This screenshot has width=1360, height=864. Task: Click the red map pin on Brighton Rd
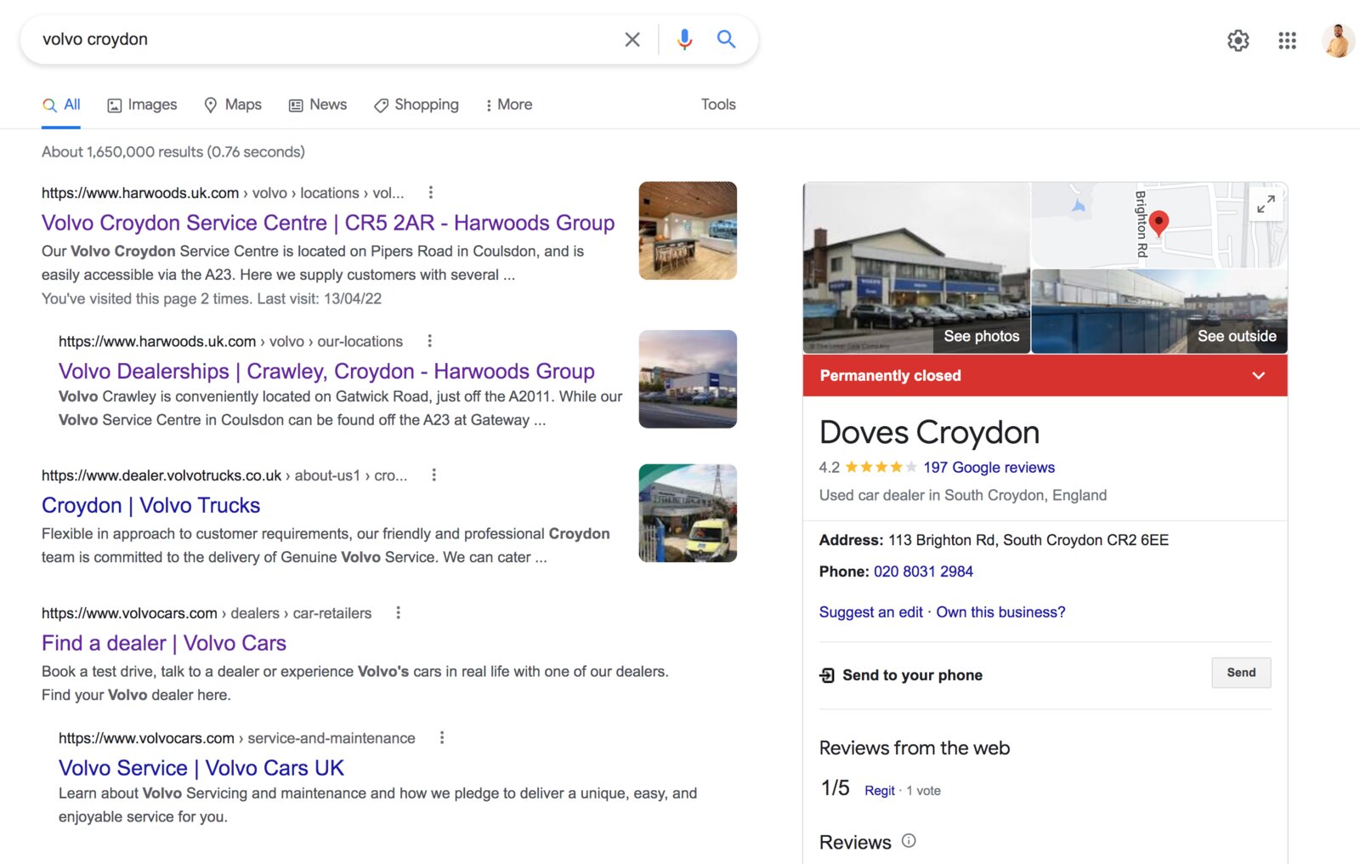[1159, 224]
